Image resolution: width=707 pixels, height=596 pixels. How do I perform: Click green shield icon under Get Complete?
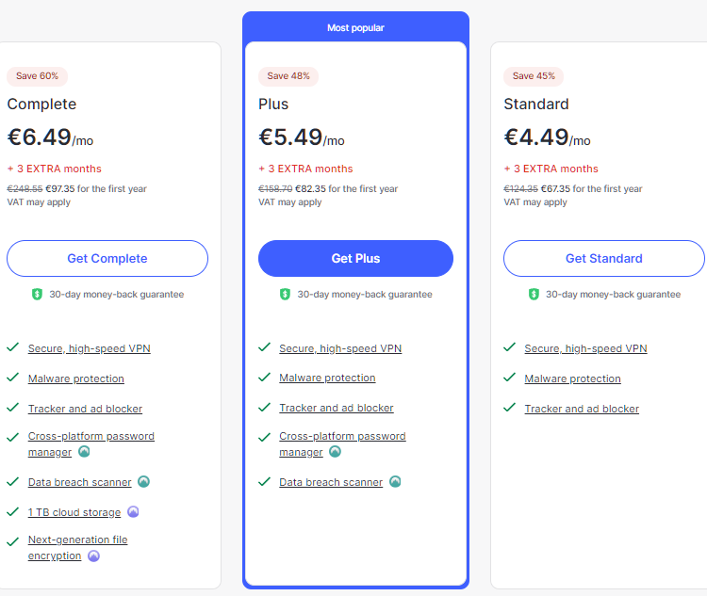pos(37,294)
